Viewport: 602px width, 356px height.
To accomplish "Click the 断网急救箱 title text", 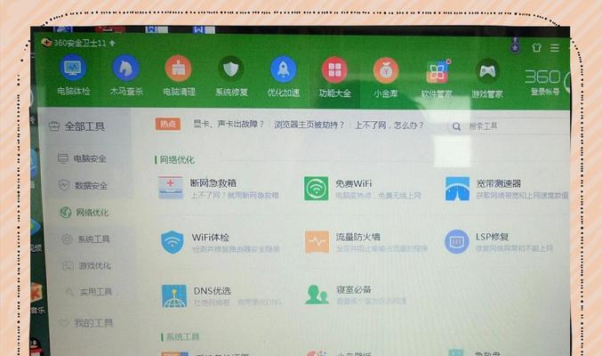I will pos(213,183).
